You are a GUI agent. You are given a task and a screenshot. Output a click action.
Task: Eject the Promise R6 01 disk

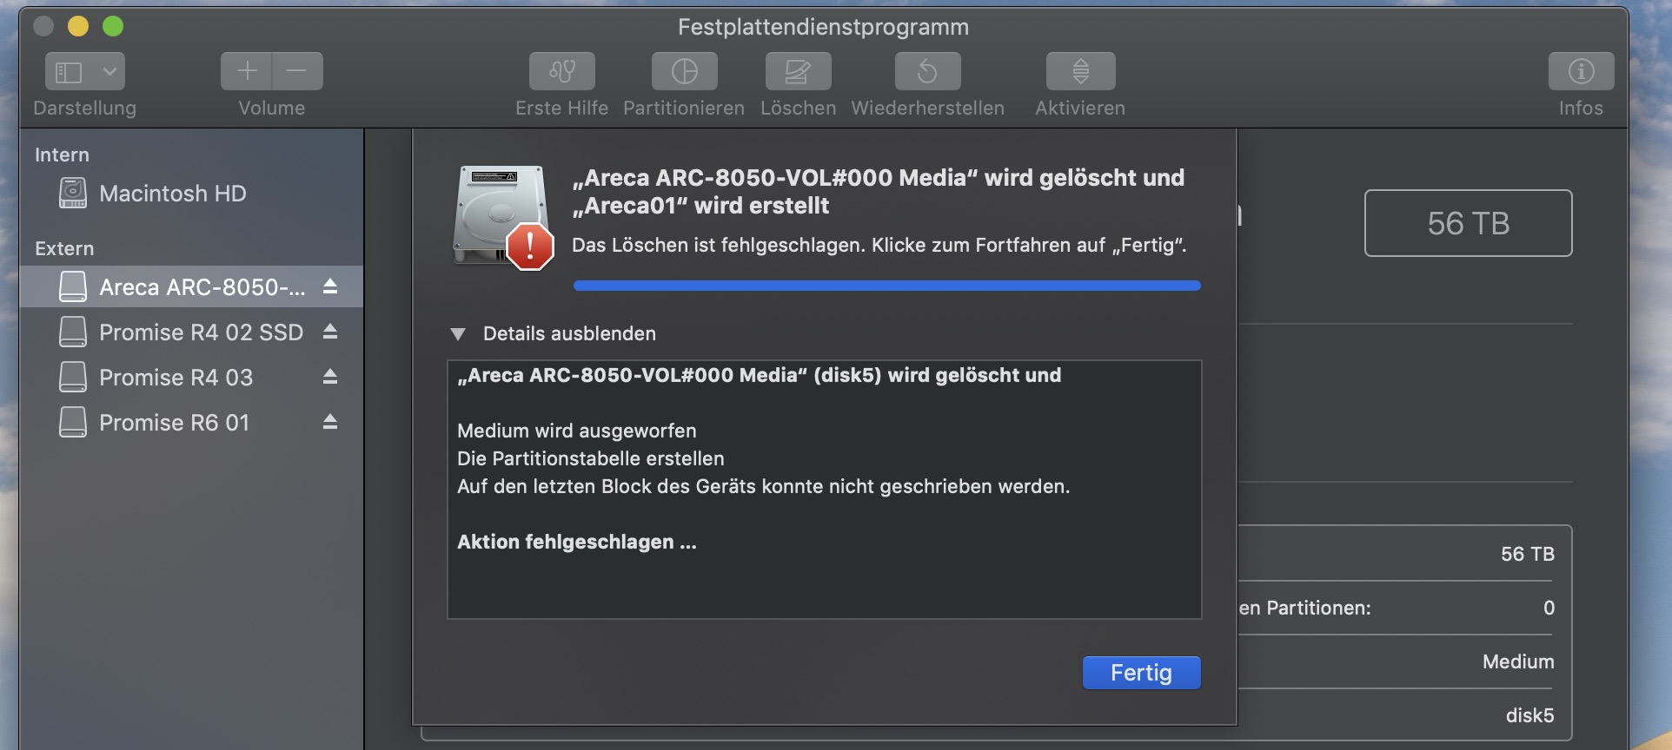(330, 422)
